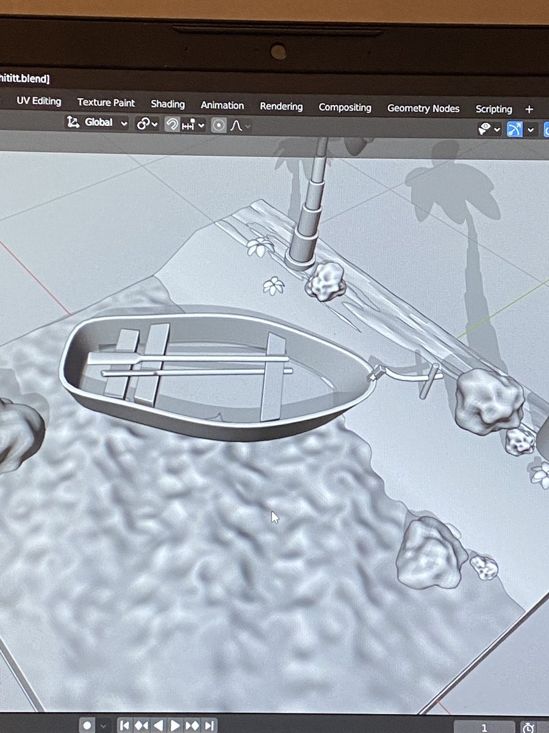The width and height of the screenshot is (549, 733).
Task: Open the Geometry Nodes workspace
Action: (x=423, y=109)
